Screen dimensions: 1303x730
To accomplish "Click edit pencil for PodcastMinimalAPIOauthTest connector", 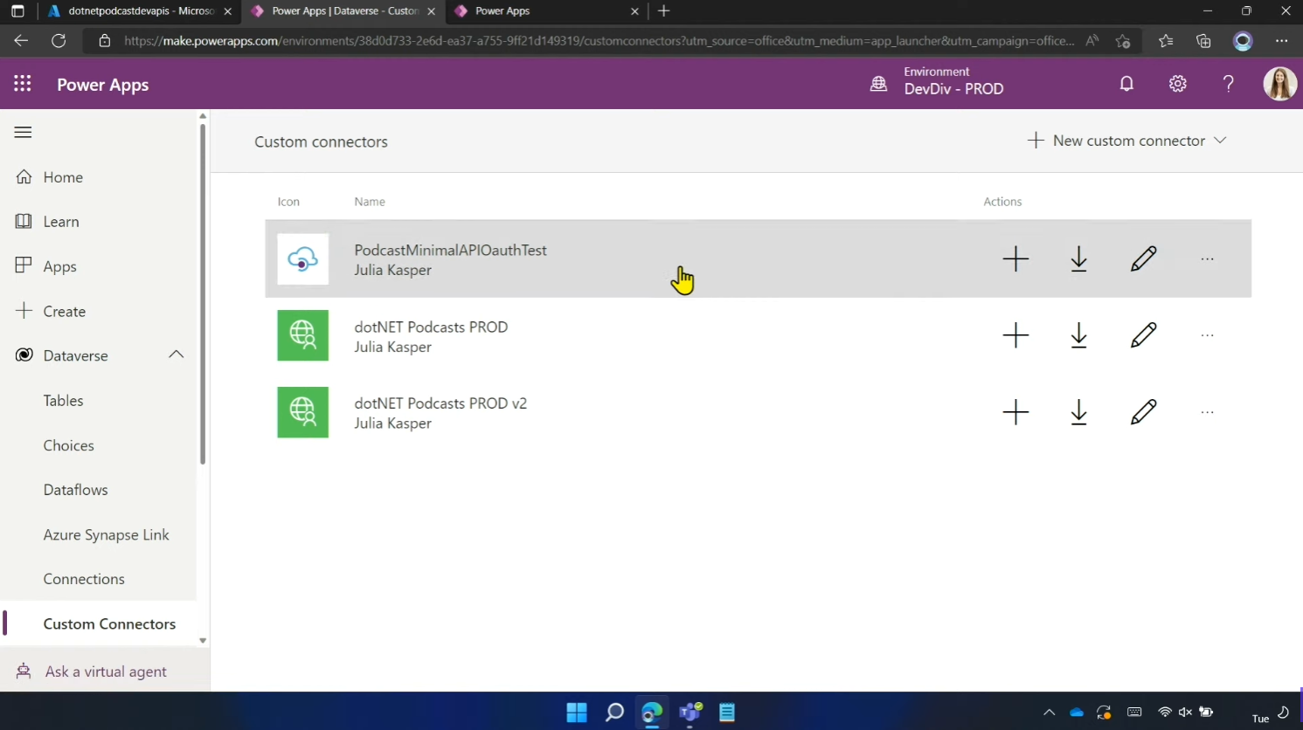I will (x=1143, y=258).
